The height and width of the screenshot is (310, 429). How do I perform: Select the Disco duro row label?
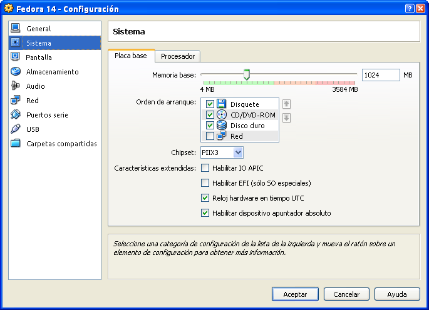coord(247,126)
